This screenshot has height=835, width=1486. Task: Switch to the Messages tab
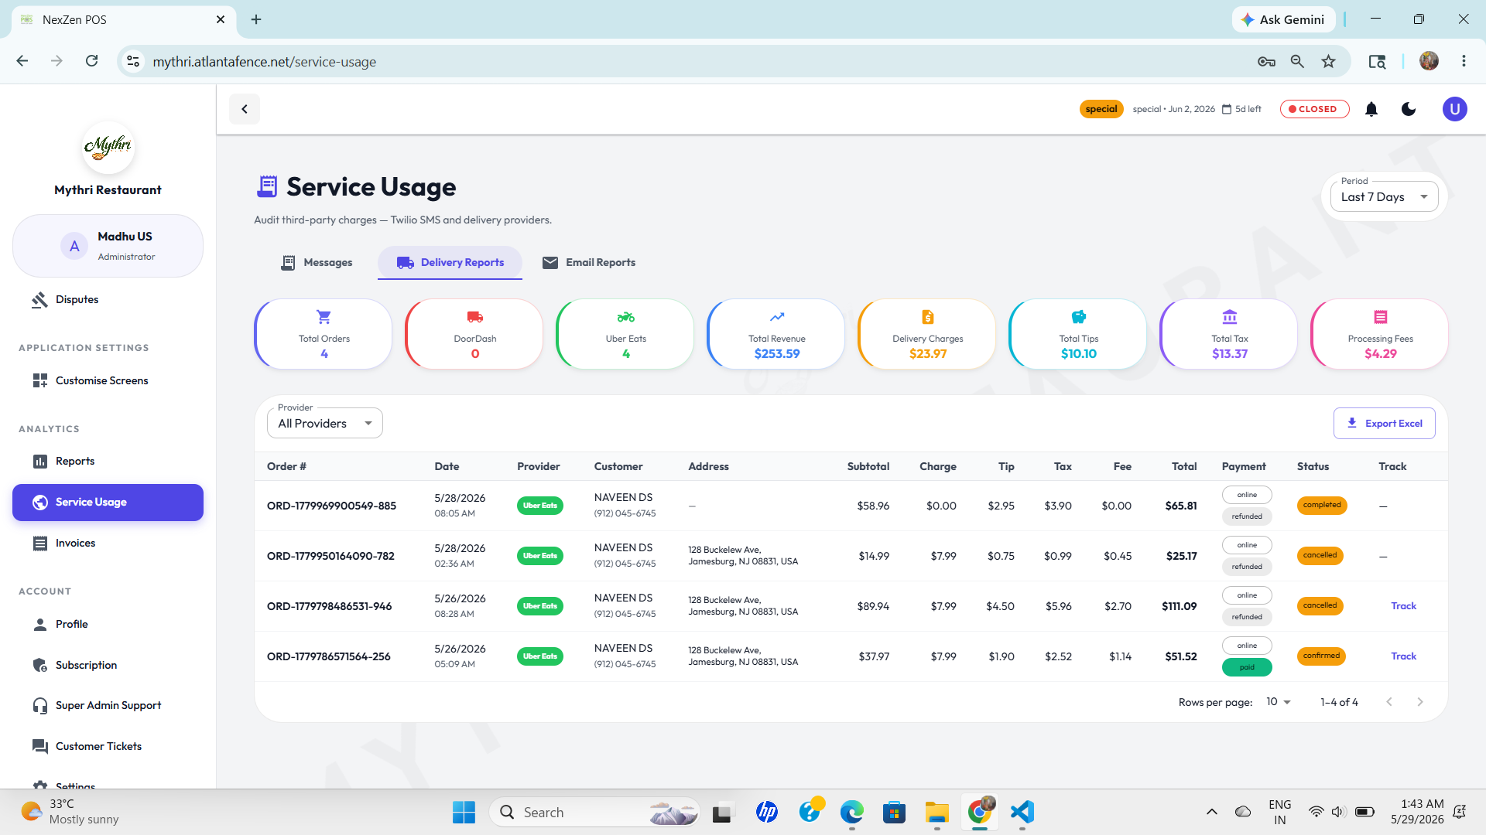(316, 262)
